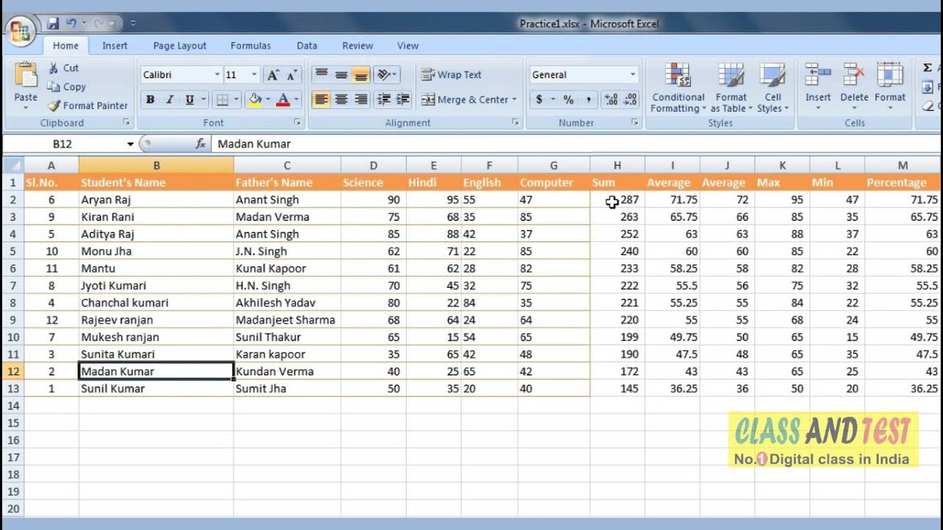Click the Paste clipboard icon
943x530 pixels.
pyautogui.click(x=26, y=76)
